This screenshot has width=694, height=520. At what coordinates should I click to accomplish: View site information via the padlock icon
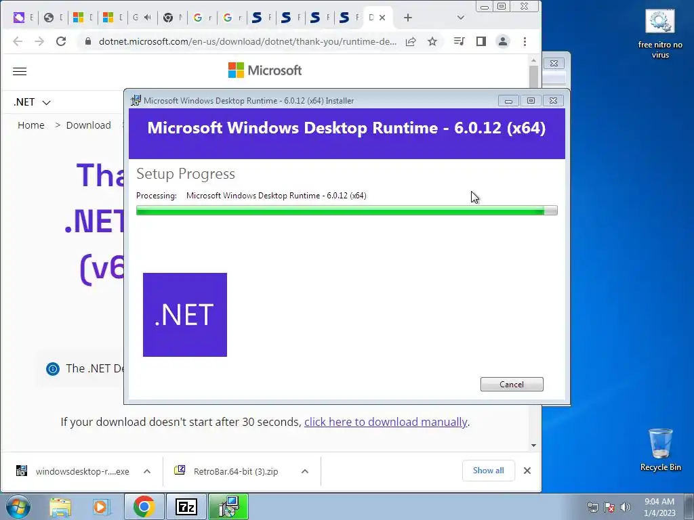tap(88, 41)
